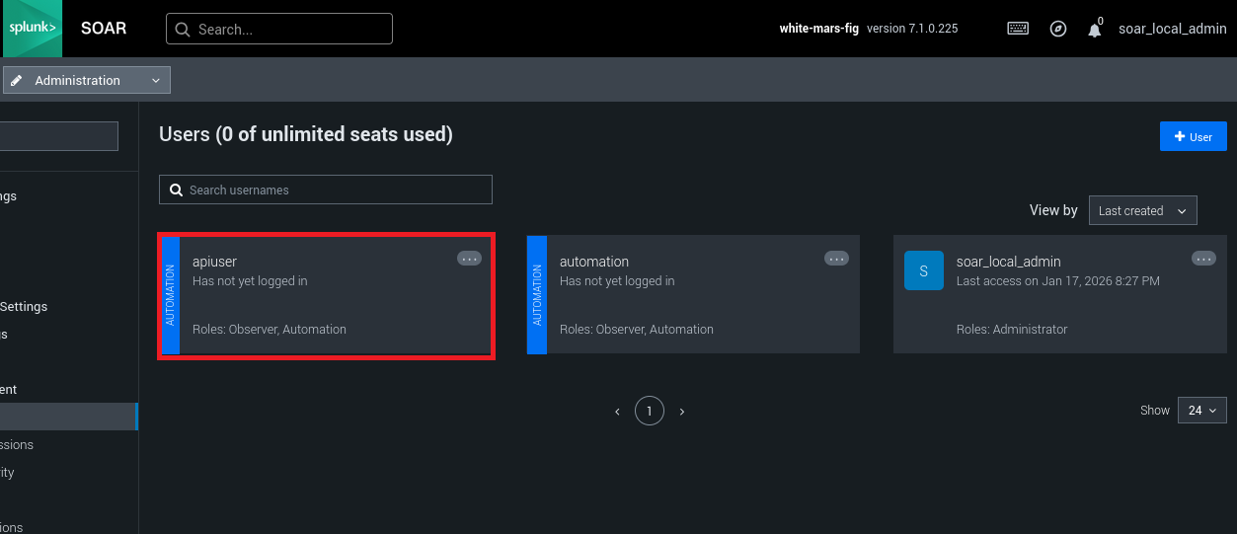Add a new User button
Image resolution: width=1237 pixels, height=534 pixels.
1193,136
